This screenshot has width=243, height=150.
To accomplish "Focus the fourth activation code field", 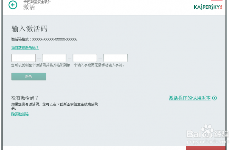I will click(115, 58).
